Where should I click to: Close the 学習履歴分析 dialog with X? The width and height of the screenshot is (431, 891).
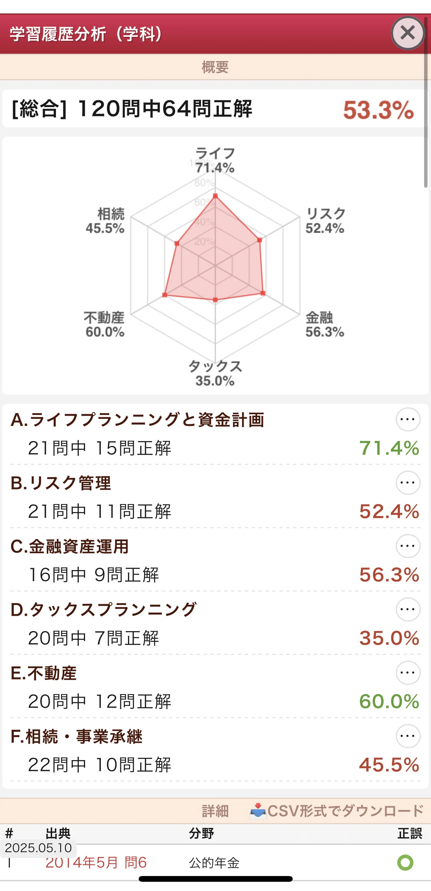tap(408, 33)
